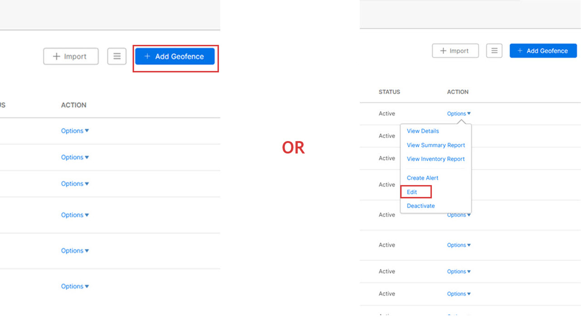
Task: Click ACTION column header in right screenshot
Action: click(458, 92)
